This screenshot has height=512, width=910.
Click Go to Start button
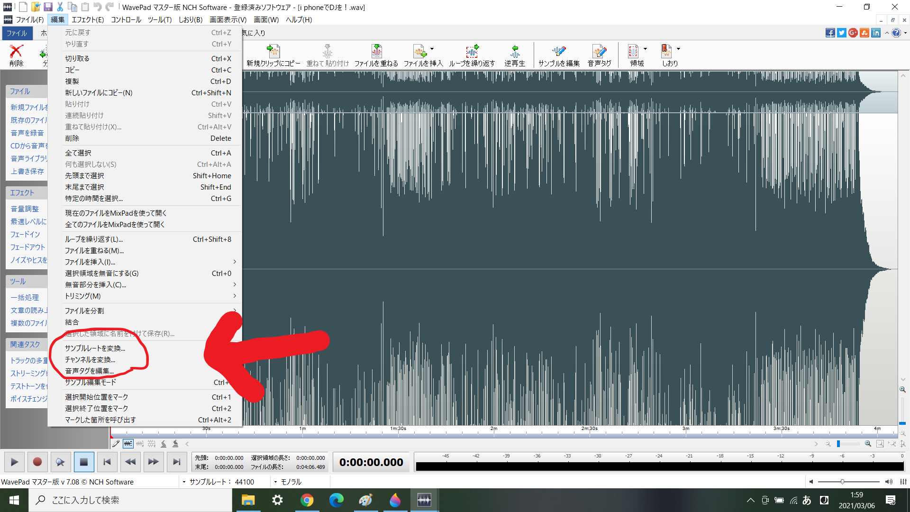(x=107, y=462)
